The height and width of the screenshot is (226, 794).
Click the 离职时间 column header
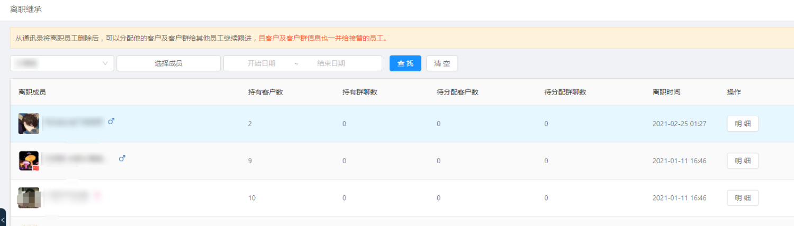click(666, 92)
